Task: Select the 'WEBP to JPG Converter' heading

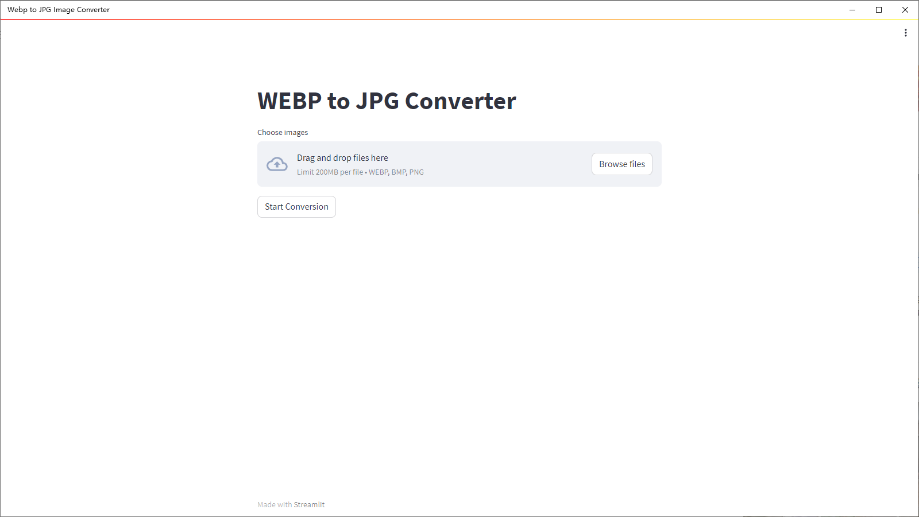Action: tap(387, 101)
